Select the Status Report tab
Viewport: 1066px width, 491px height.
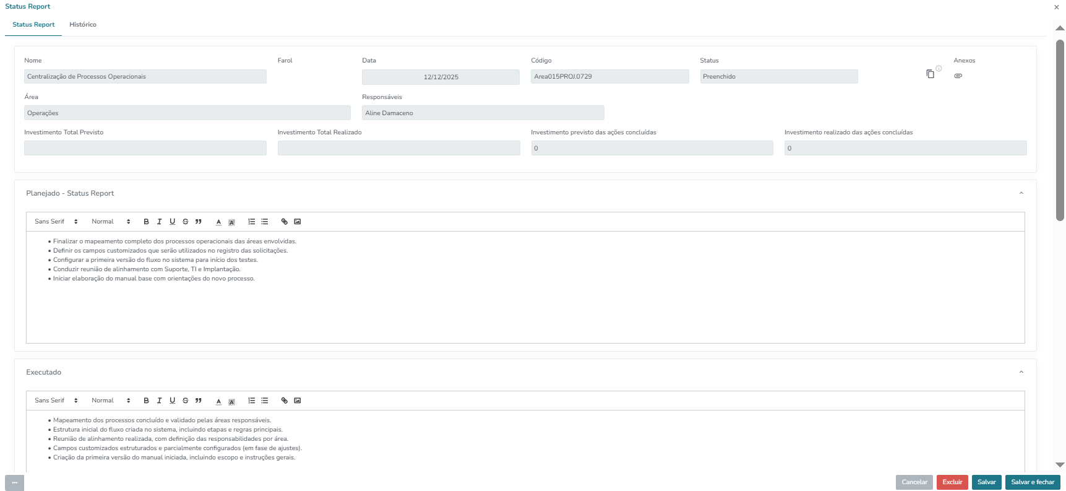click(33, 25)
